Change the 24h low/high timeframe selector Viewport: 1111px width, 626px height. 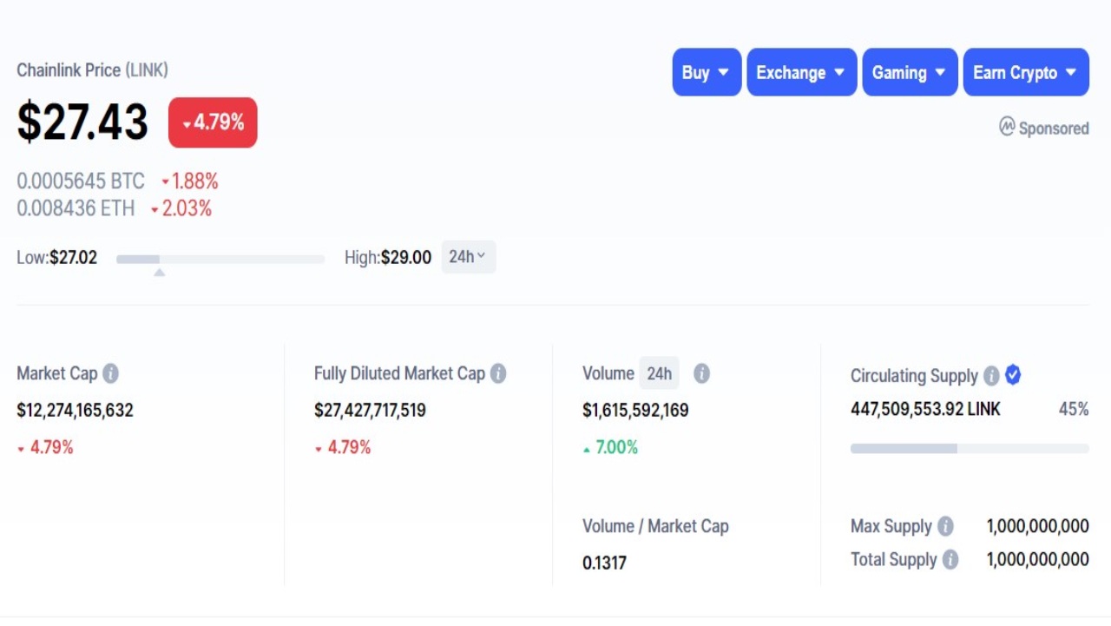coord(468,257)
